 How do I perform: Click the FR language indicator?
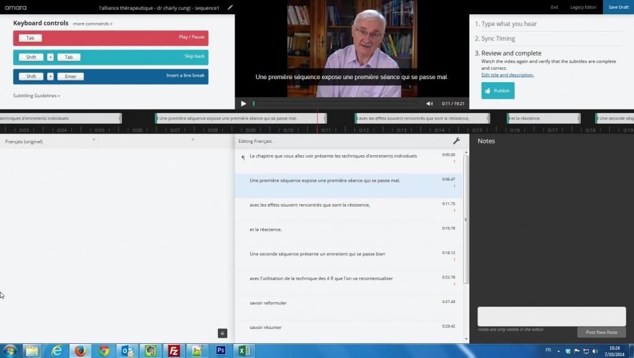pyautogui.click(x=549, y=350)
